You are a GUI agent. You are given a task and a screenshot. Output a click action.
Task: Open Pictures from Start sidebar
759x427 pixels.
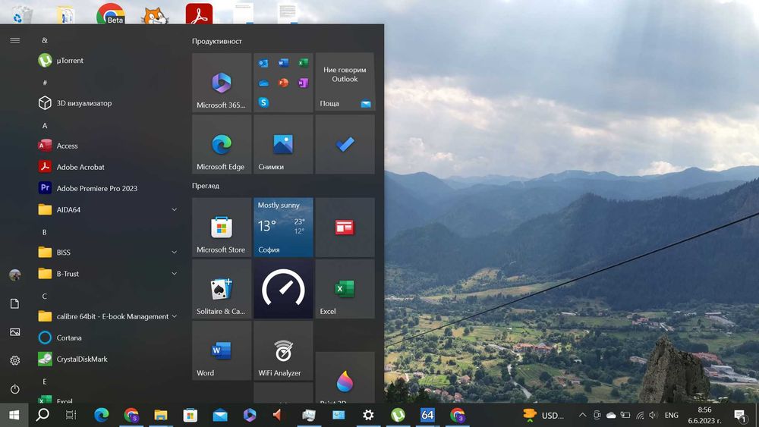pos(15,331)
